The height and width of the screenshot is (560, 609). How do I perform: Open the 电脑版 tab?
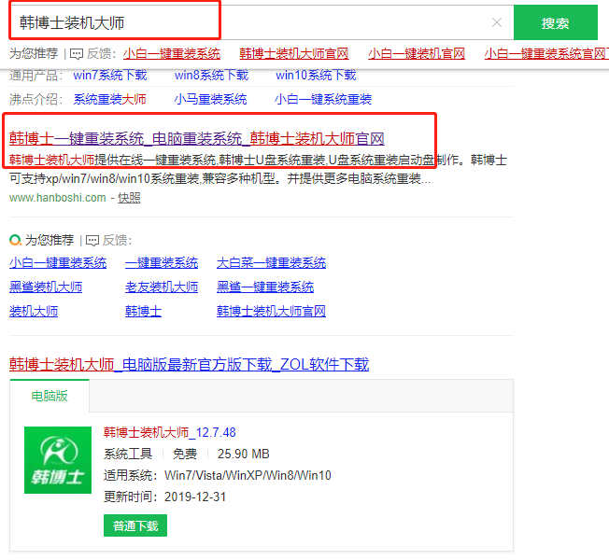pyautogui.click(x=50, y=396)
